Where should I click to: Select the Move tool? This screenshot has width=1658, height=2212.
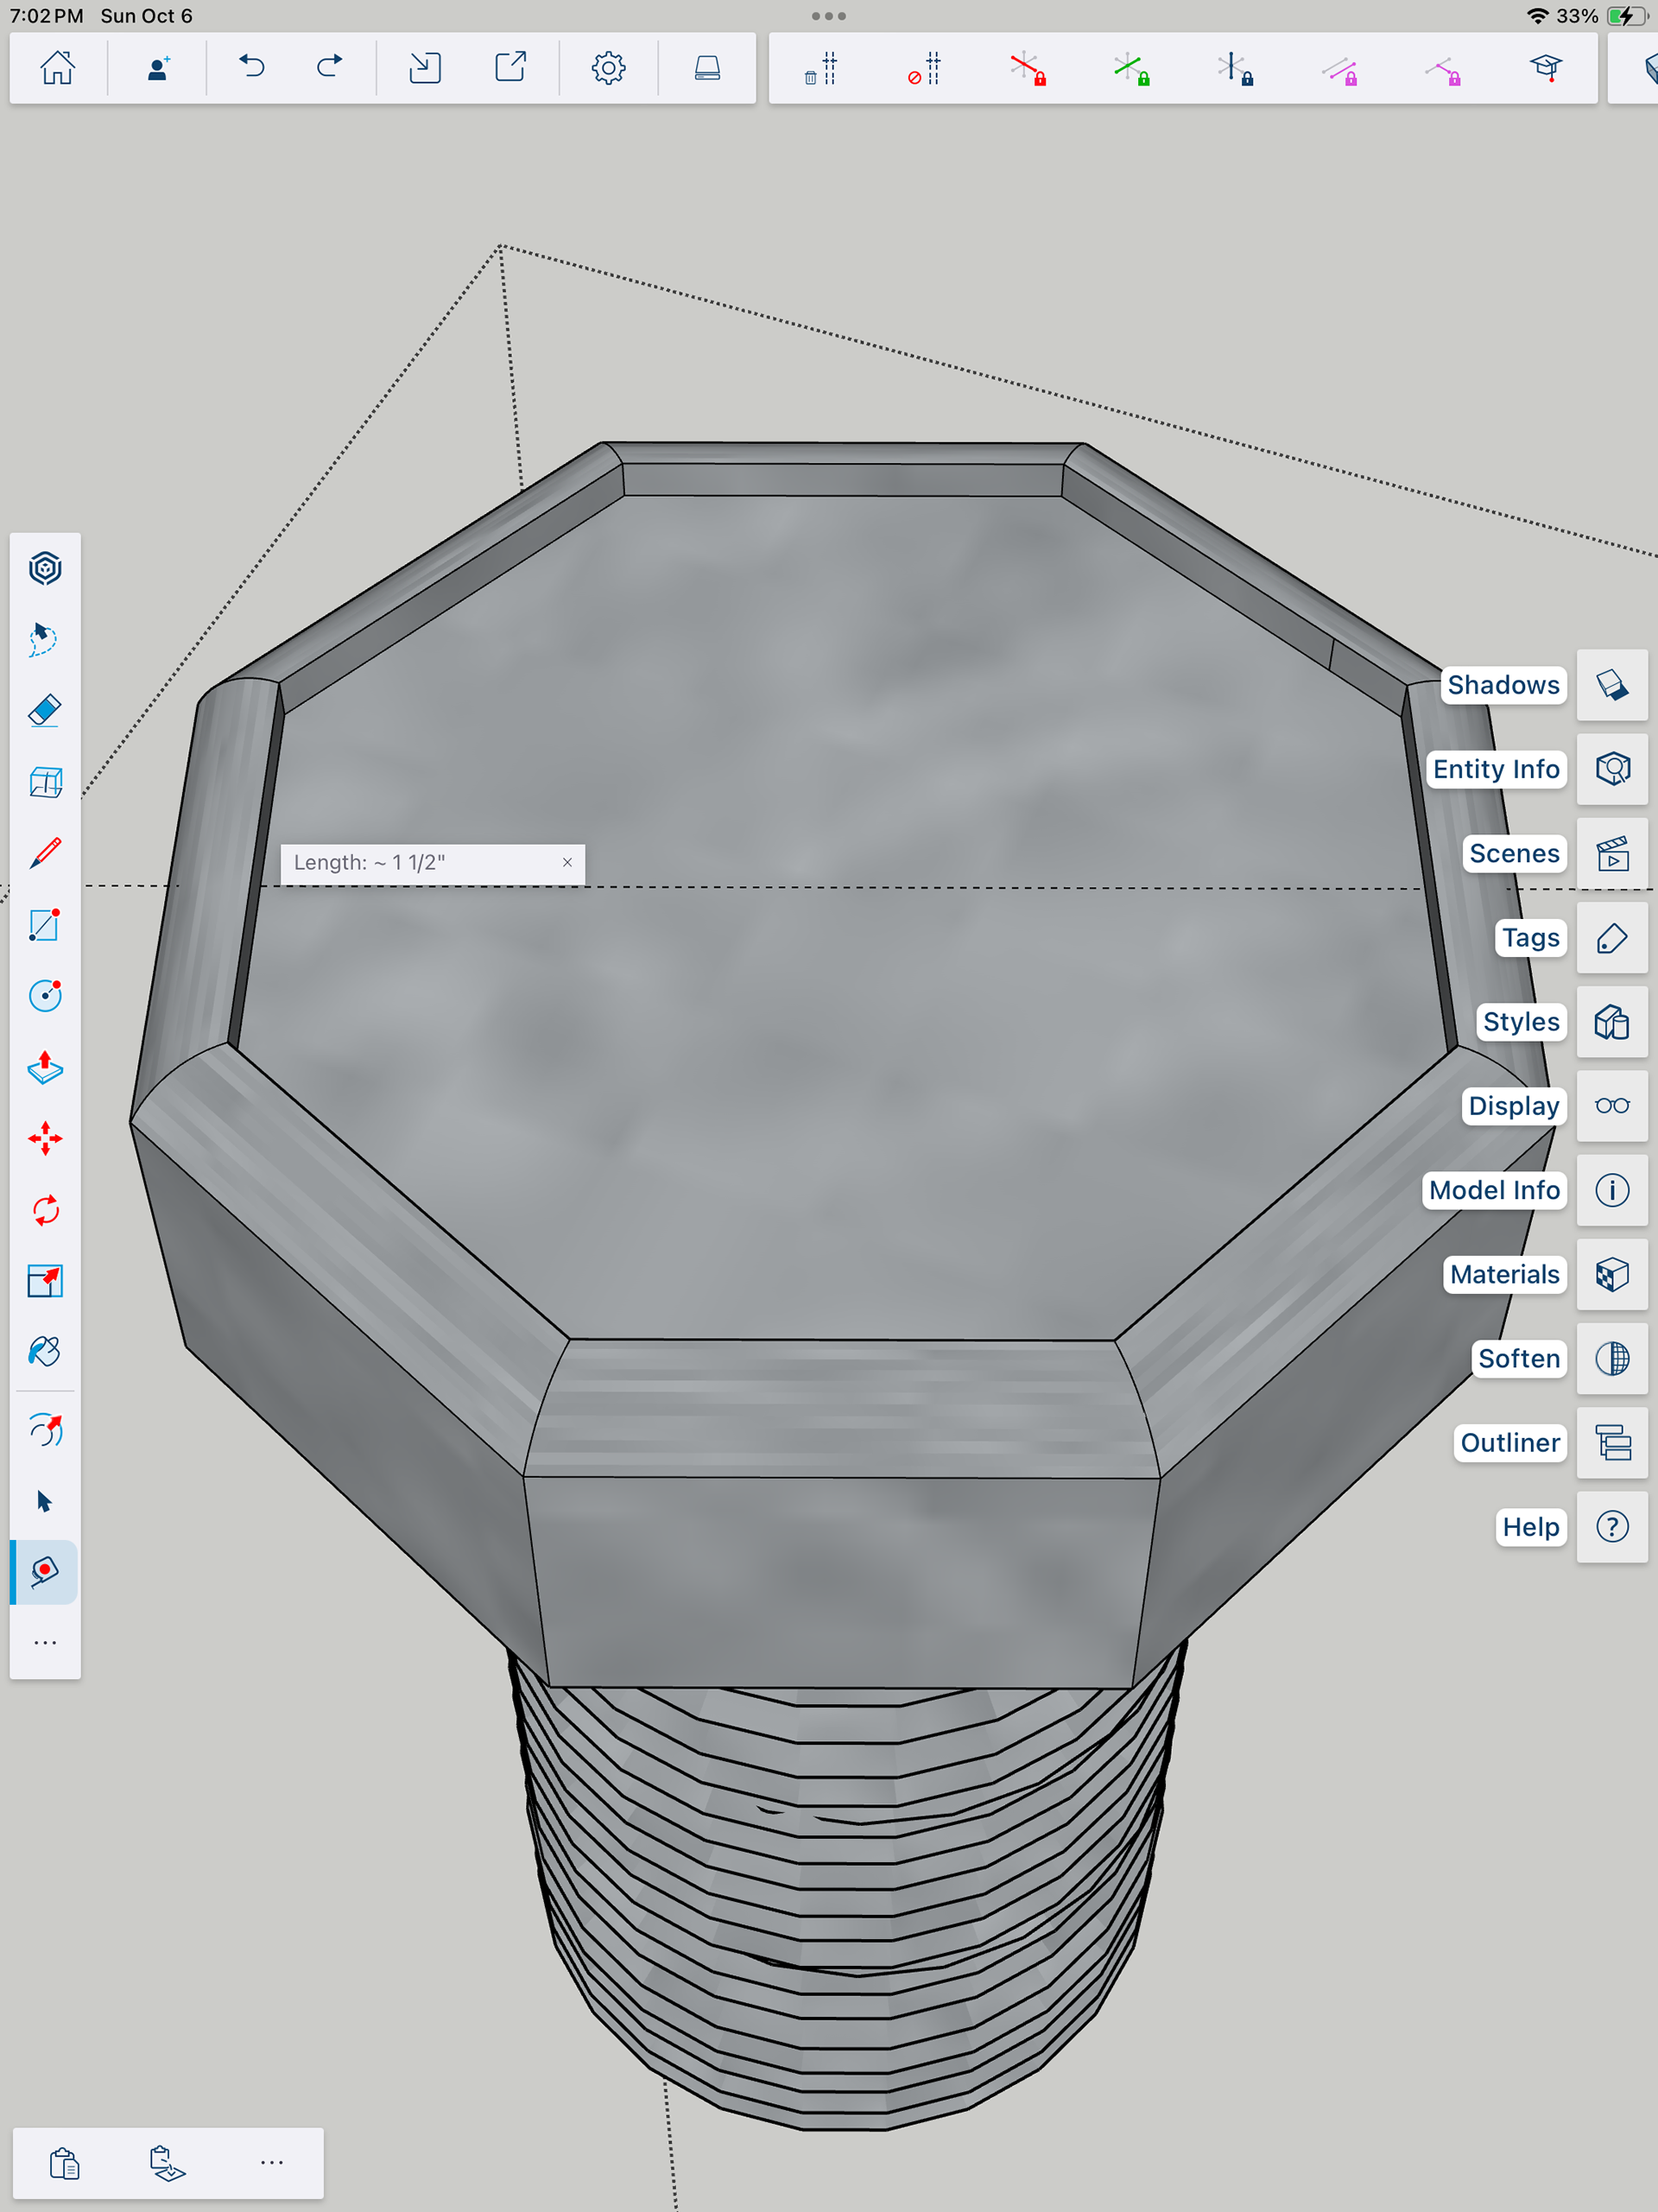point(45,1139)
